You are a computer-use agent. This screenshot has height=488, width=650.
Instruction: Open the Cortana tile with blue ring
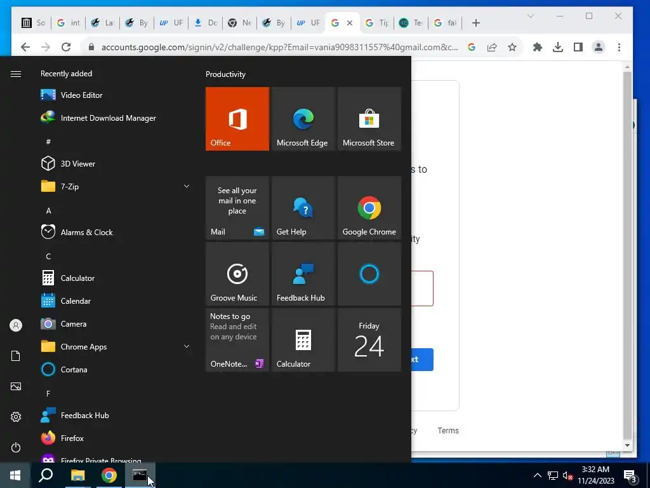tap(369, 274)
